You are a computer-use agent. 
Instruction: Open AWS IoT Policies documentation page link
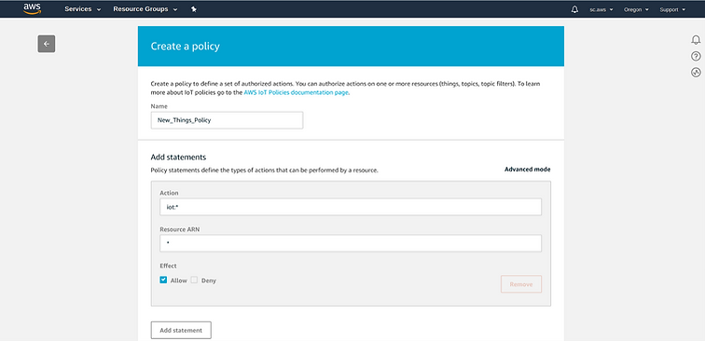tap(297, 92)
